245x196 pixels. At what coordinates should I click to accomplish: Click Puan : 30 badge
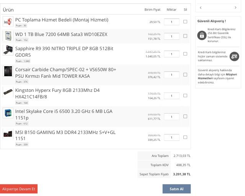coord(21,26)
